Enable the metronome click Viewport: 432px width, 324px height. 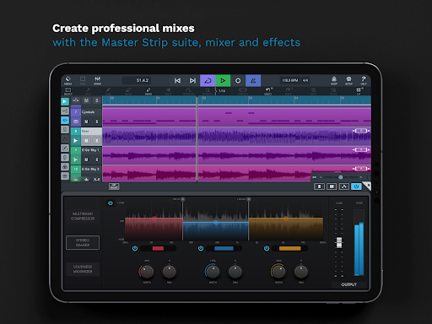click(x=253, y=81)
